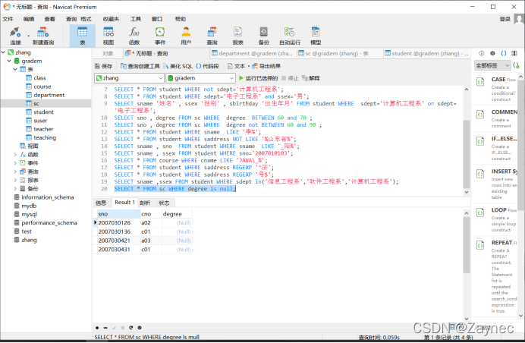This screenshot has height=343, width=525.
Task: Open the Event clock toolbar icon
Action: [160, 36]
